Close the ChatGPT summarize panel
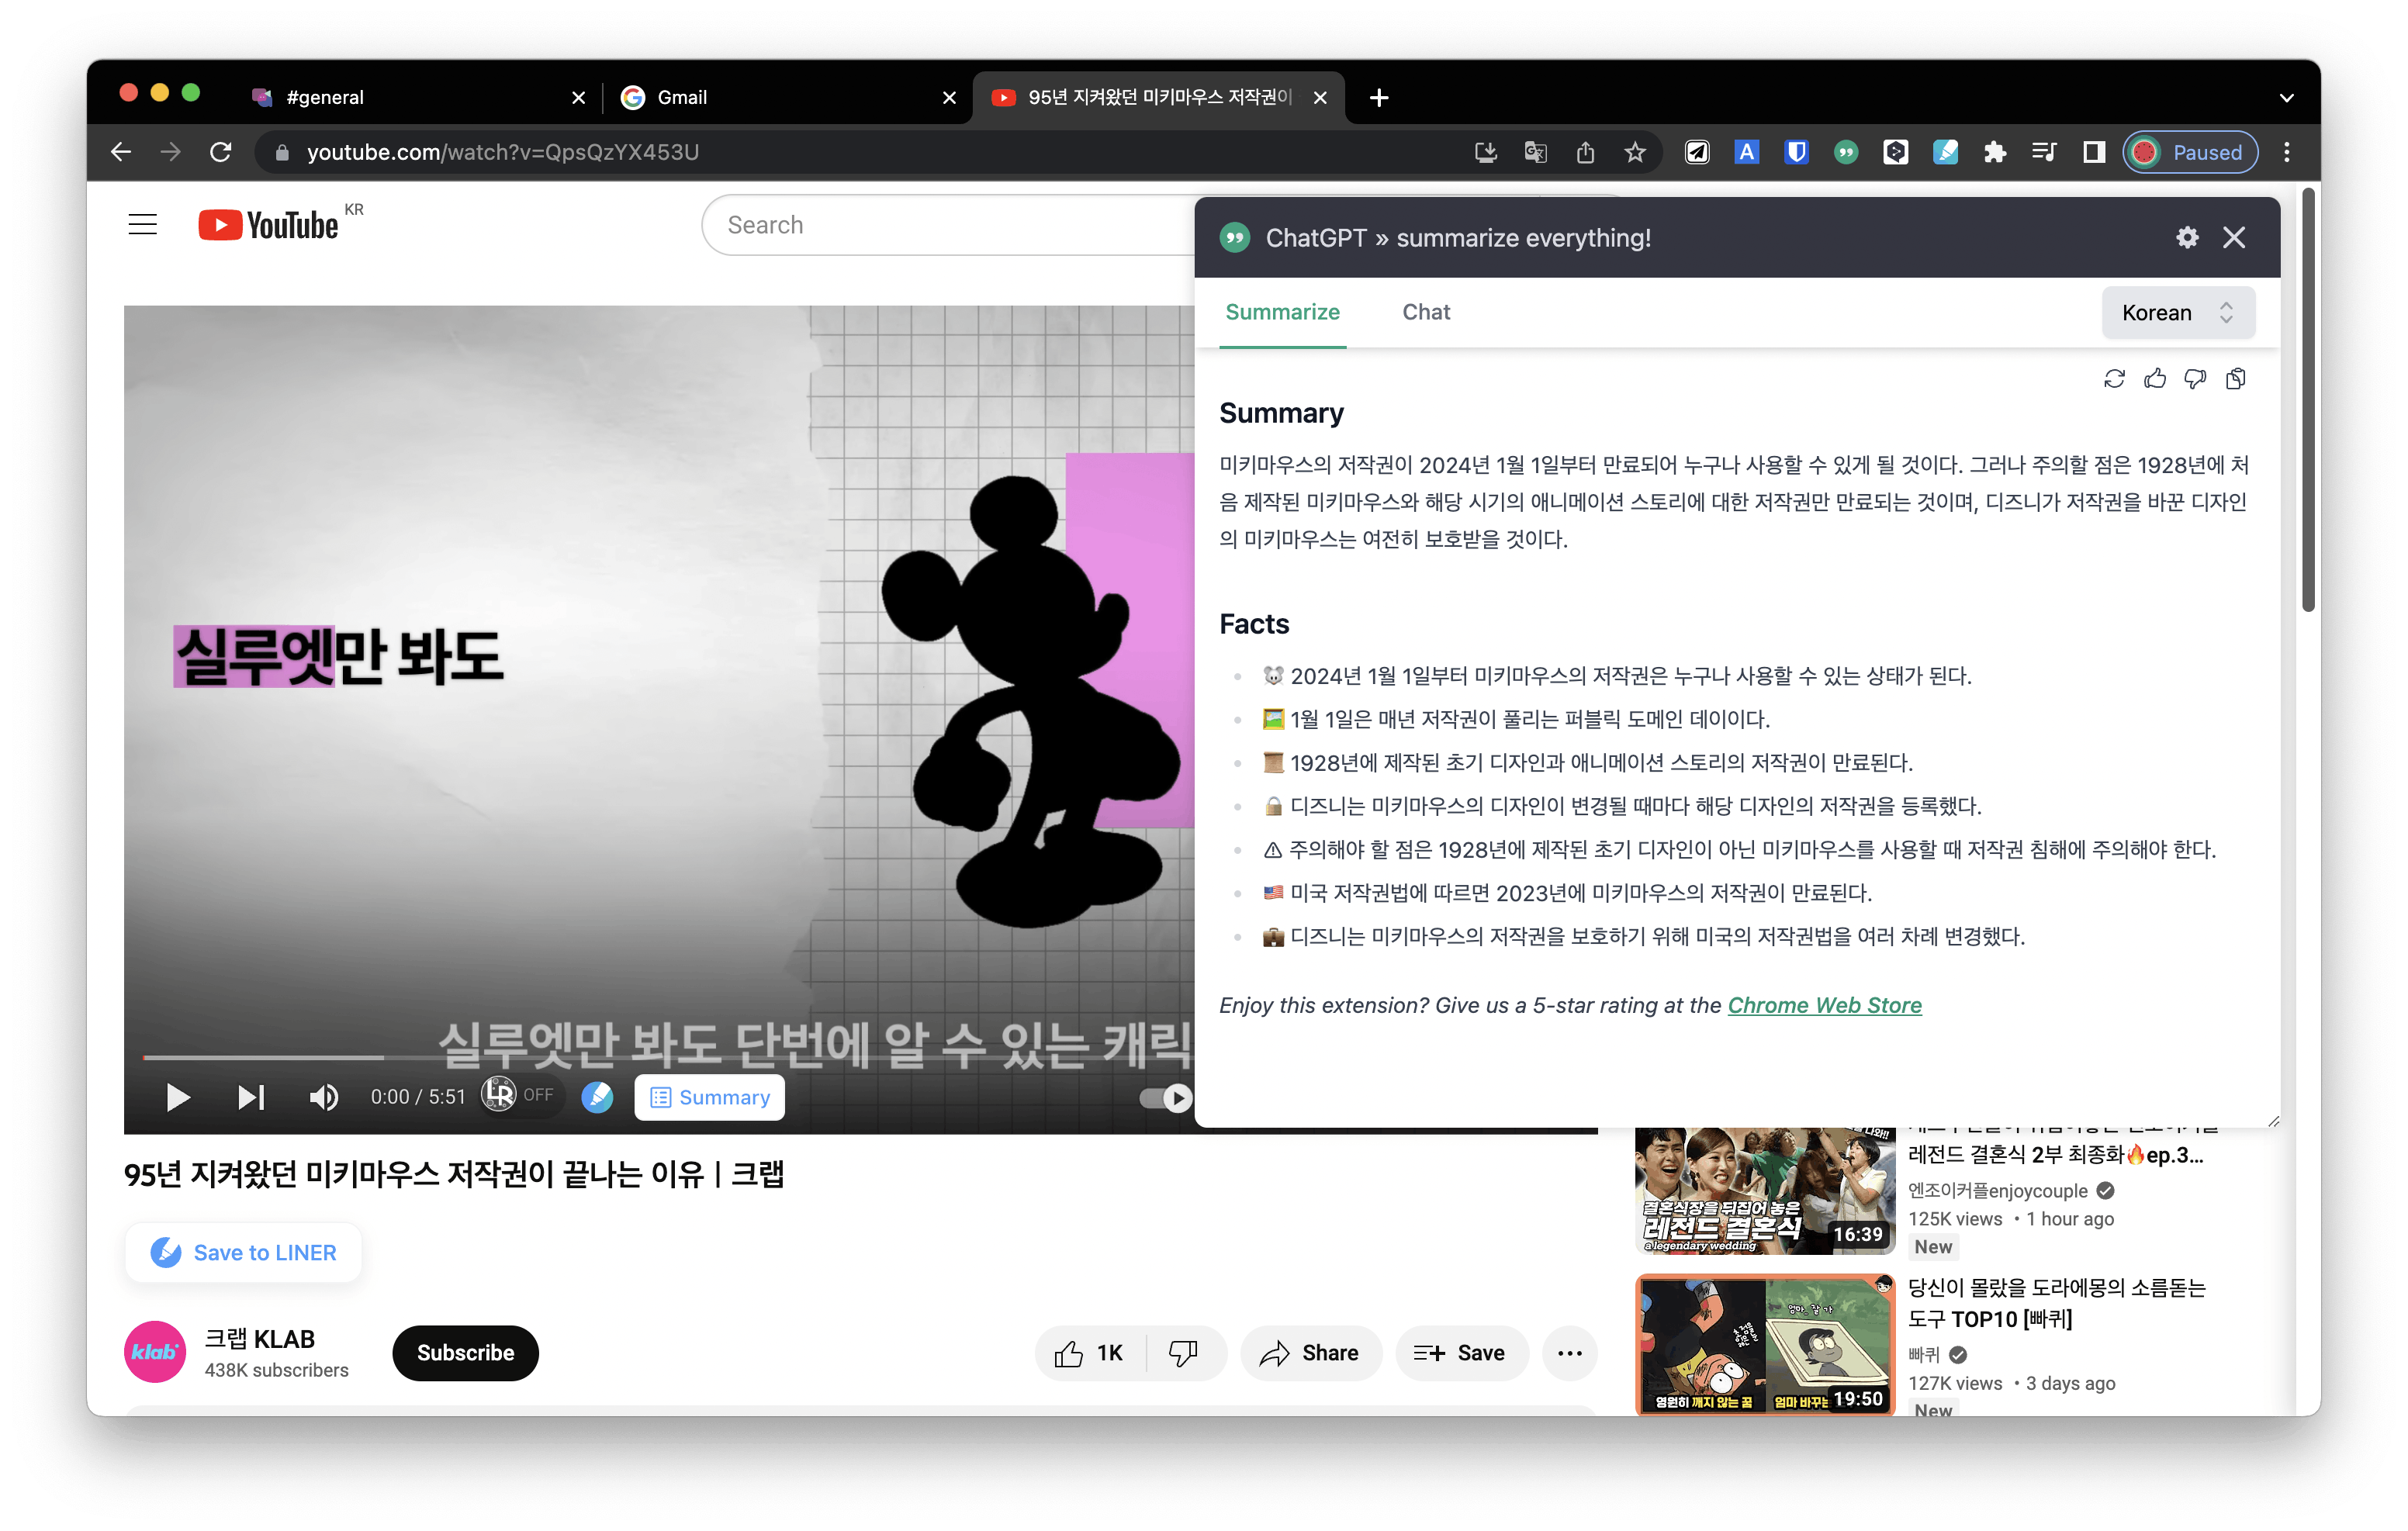Image resolution: width=2408 pixels, height=1531 pixels. 2234,238
